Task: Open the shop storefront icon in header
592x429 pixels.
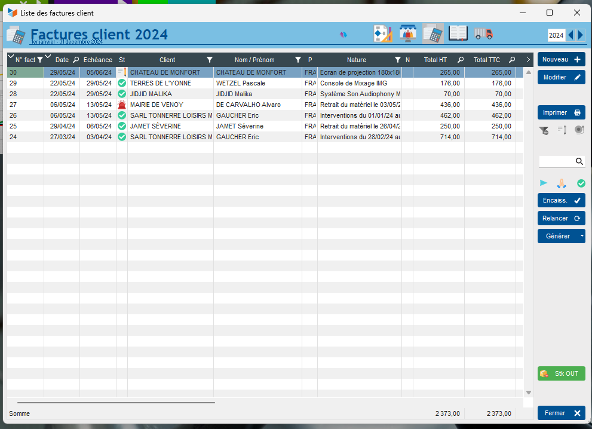Action: [x=408, y=34]
